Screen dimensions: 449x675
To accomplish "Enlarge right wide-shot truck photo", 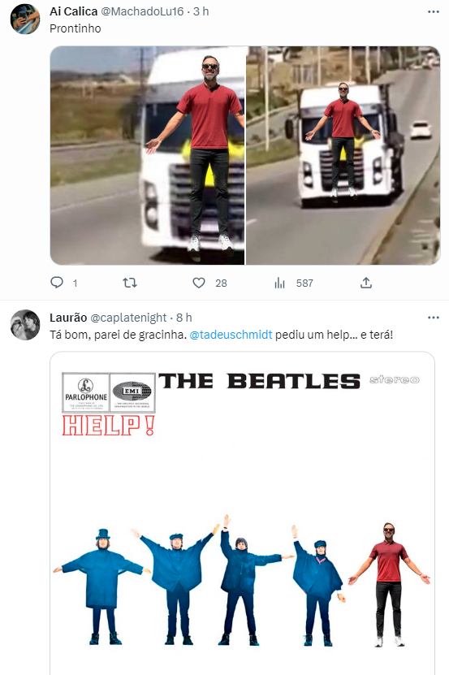I will click(x=343, y=155).
